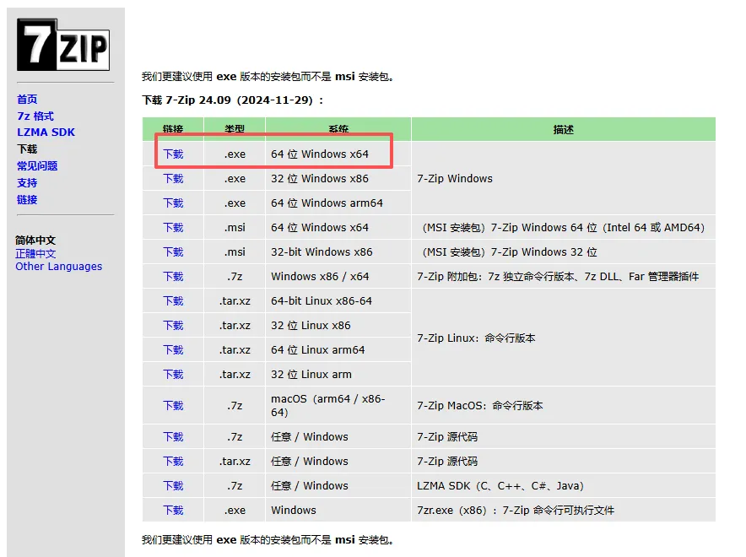Download .tar.xz 7-Zip 源代码 package

coord(173,462)
